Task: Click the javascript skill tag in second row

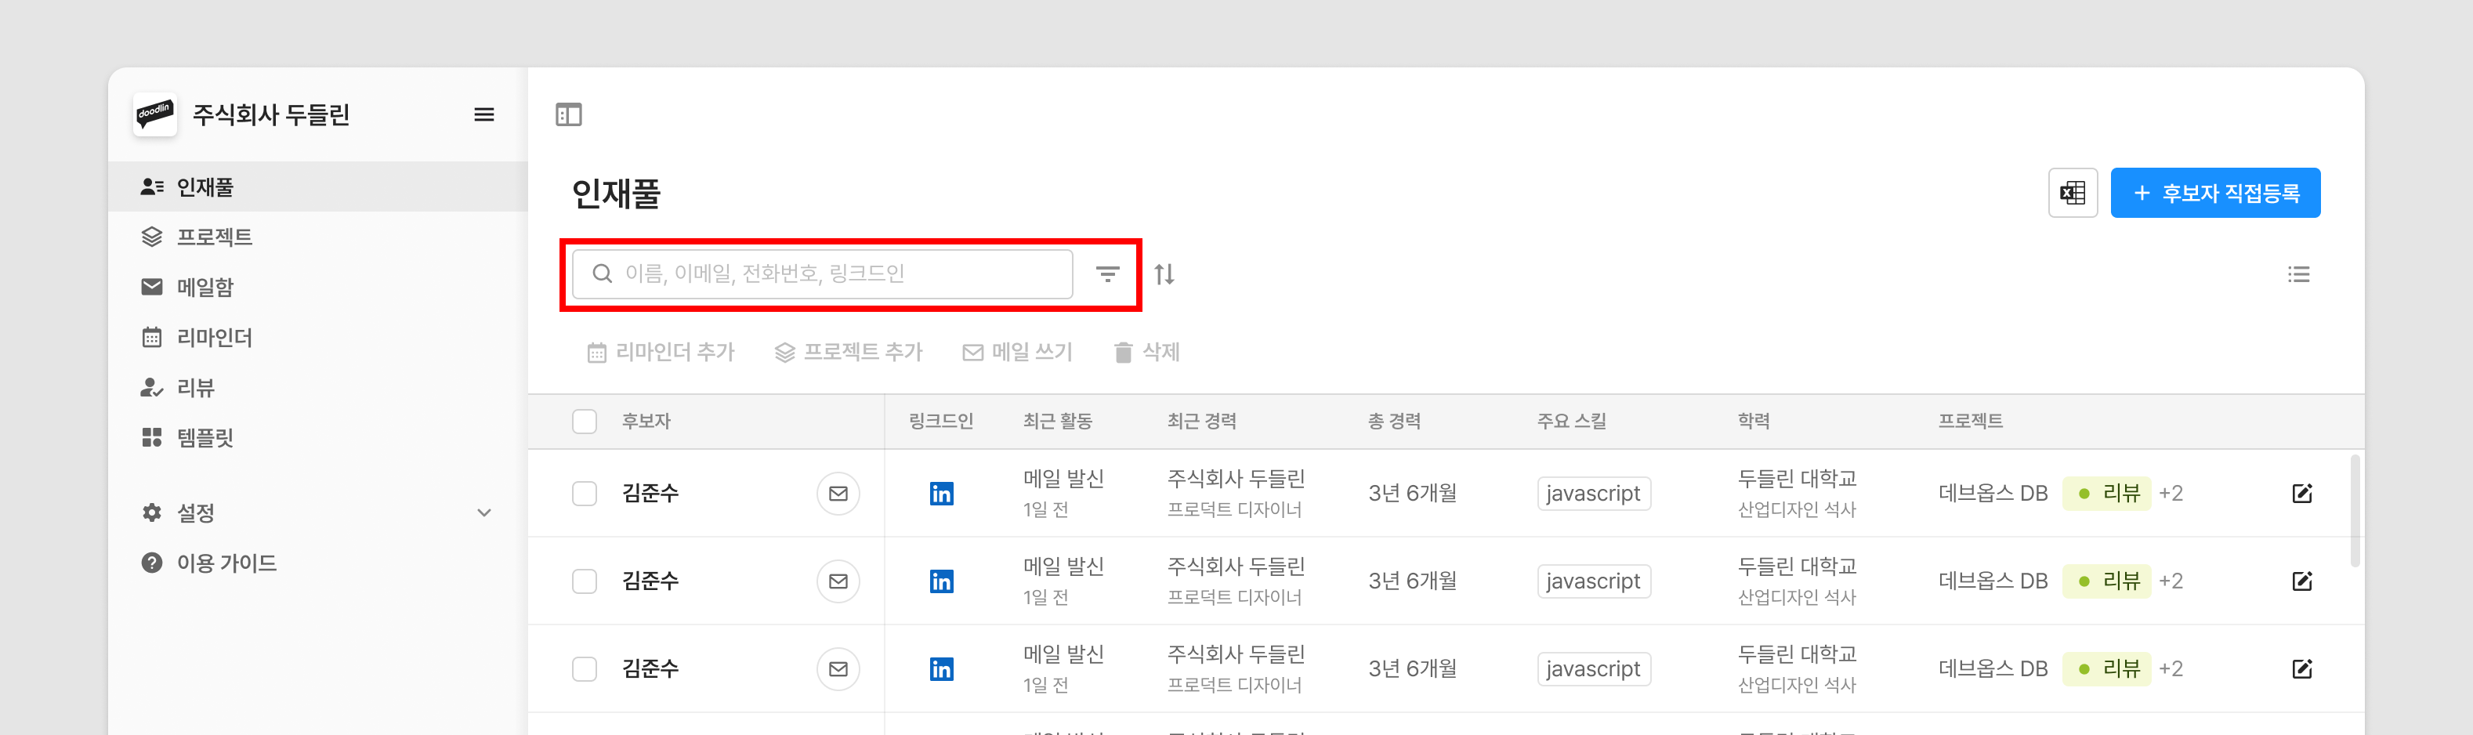Action: [1594, 581]
